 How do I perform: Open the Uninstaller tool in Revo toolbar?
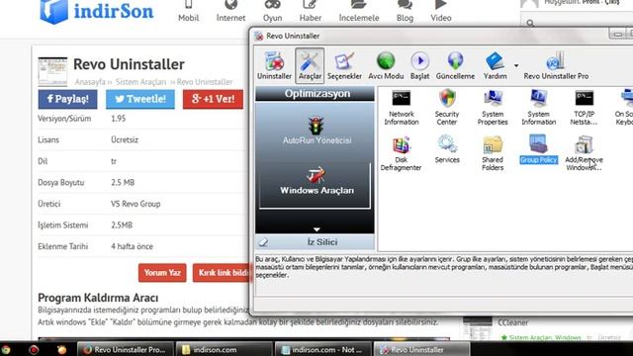point(274,65)
